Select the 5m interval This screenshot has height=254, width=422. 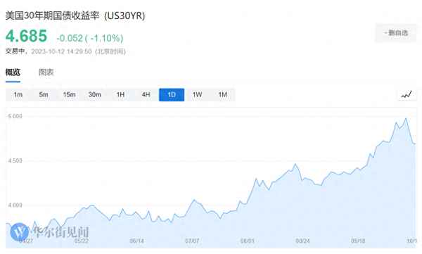point(44,95)
